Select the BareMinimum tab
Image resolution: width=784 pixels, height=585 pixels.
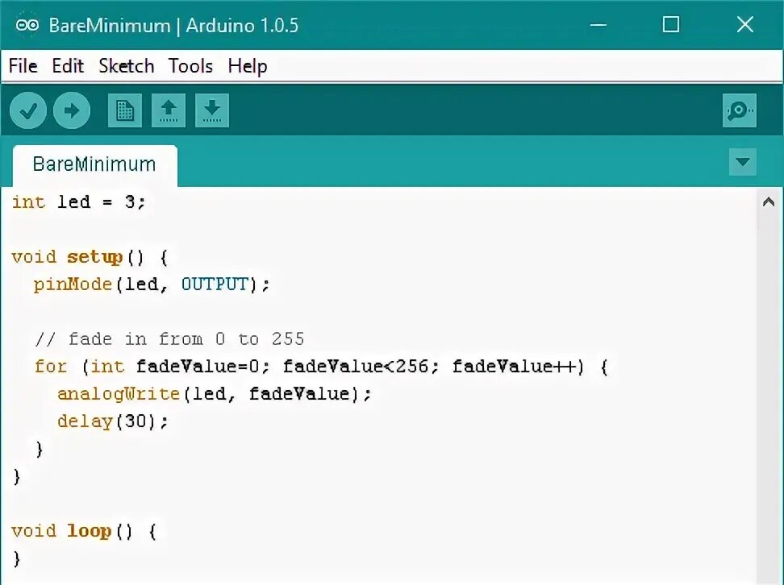tap(94, 165)
